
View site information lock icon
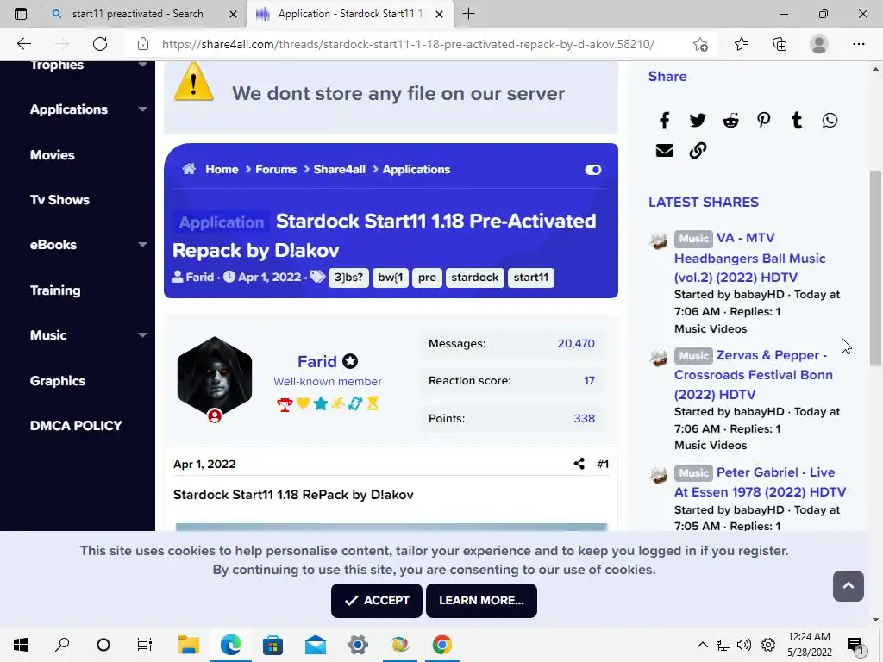[x=143, y=44]
